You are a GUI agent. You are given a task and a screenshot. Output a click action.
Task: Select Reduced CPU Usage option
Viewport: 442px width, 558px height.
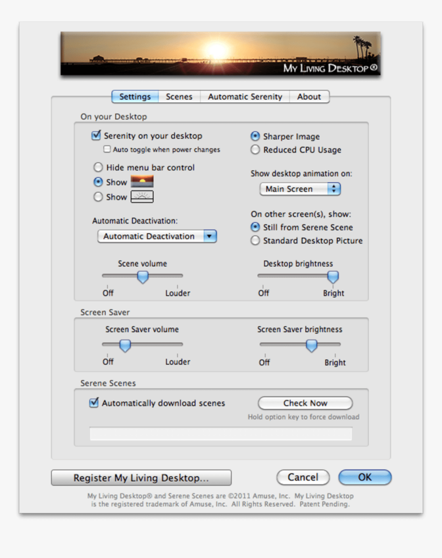(x=255, y=149)
